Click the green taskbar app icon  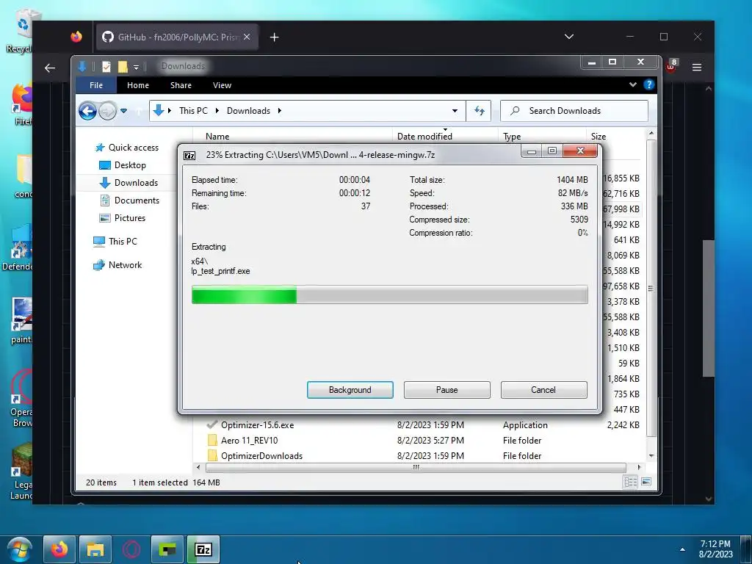coord(167,549)
